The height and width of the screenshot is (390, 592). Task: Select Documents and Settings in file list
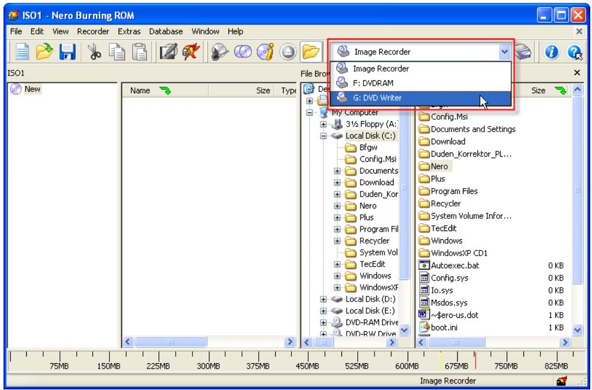[x=473, y=129]
